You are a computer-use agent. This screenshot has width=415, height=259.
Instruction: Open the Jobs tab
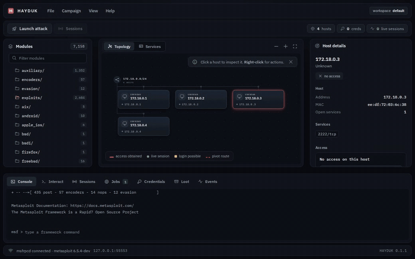pos(116,182)
